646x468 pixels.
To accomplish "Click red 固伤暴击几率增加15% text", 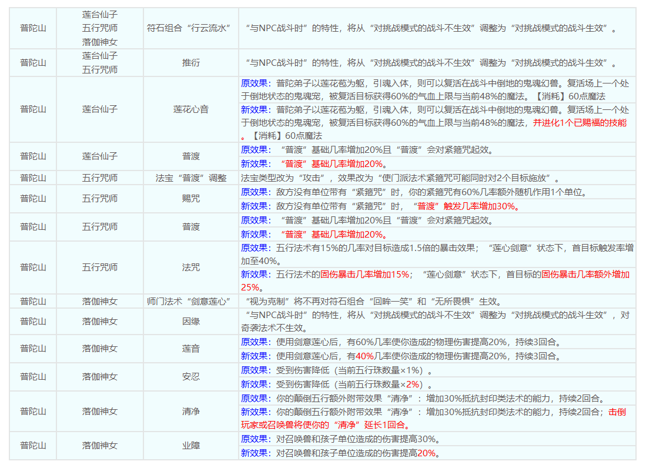I will [x=365, y=275].
